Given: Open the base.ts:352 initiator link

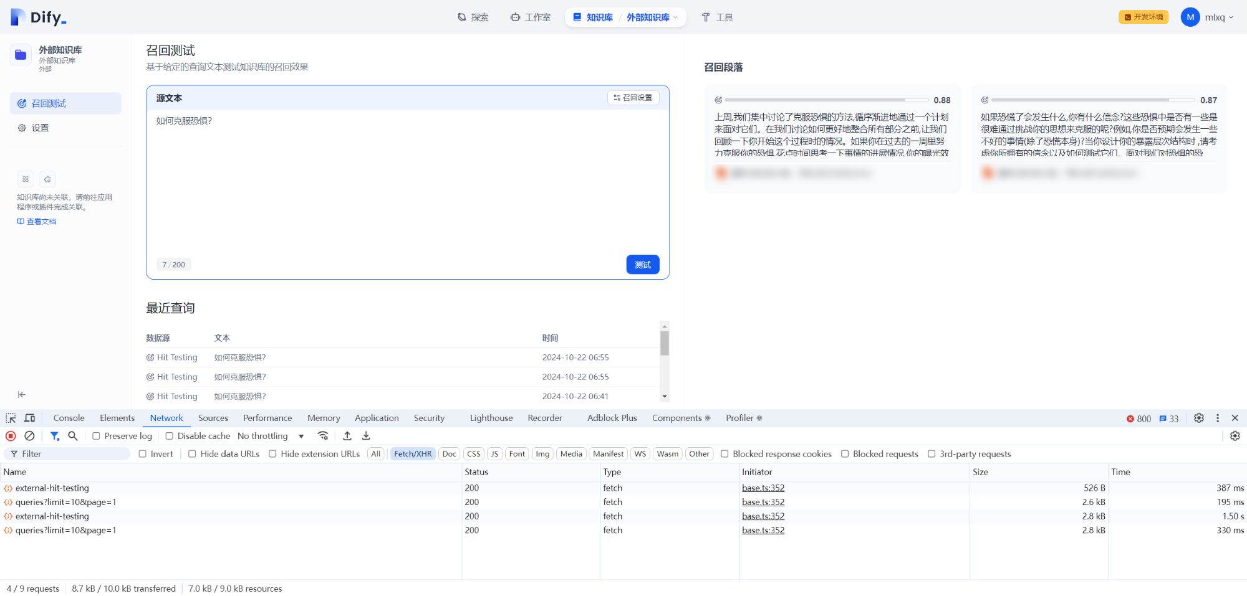Looking at the screenshot, I should pyautogui.click(x=763, y=488).
